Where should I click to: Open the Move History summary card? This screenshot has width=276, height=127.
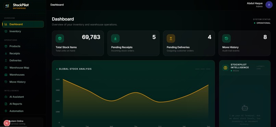tap(244, 43)
